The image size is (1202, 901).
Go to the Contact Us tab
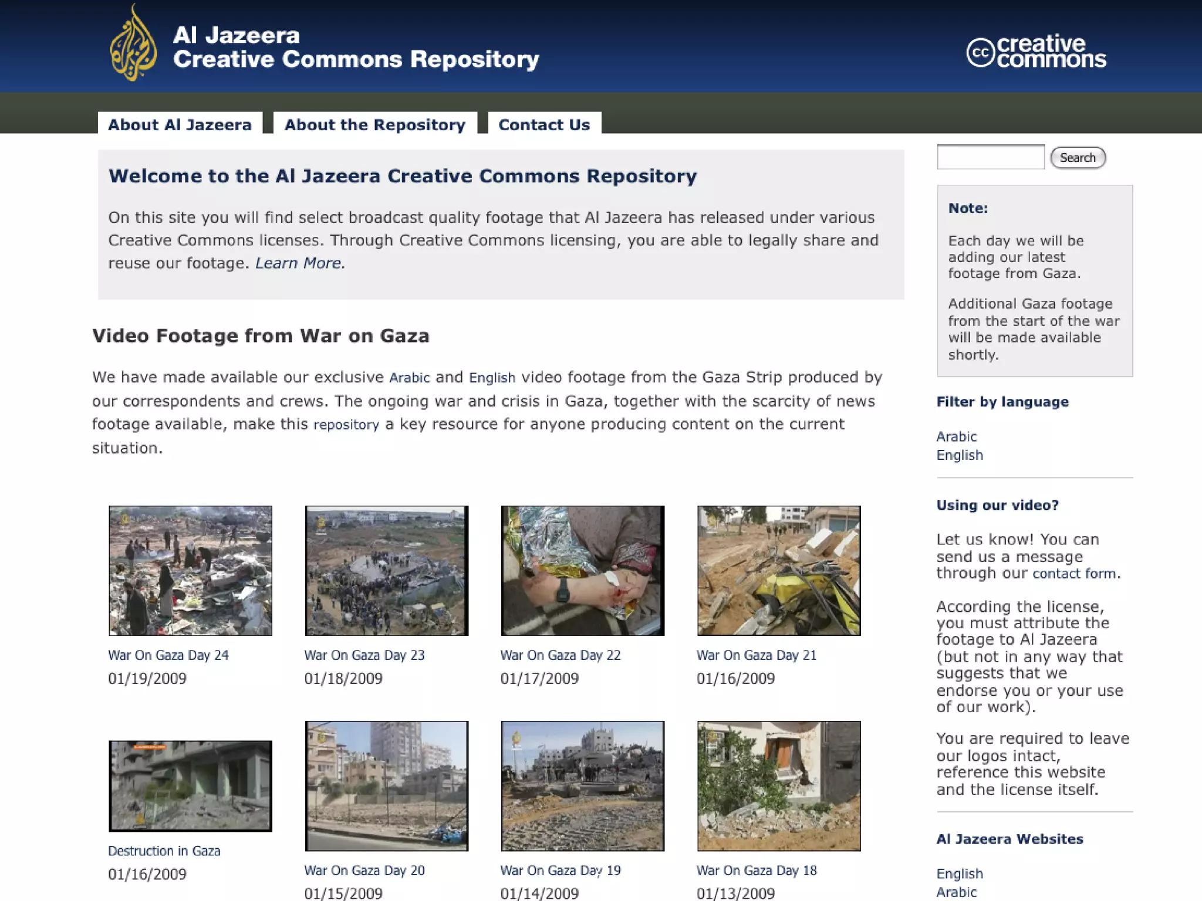tap(543, 124)
